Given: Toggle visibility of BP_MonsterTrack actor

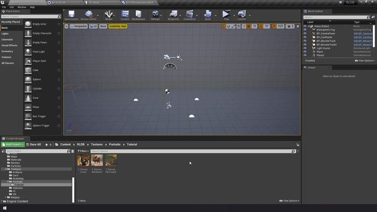Looking at the screenshot, I should click(x=305, y=41).
